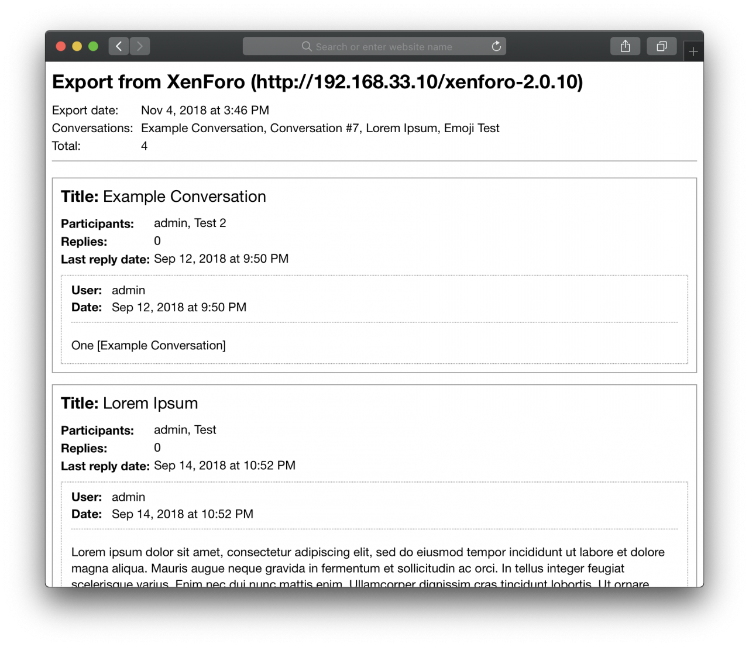
Task: Click the magnifier icon in address bar
Action: pos(307,46)
